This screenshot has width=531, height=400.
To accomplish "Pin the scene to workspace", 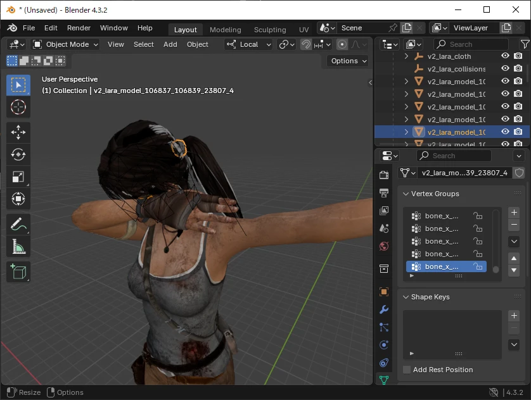I will 393,28.
